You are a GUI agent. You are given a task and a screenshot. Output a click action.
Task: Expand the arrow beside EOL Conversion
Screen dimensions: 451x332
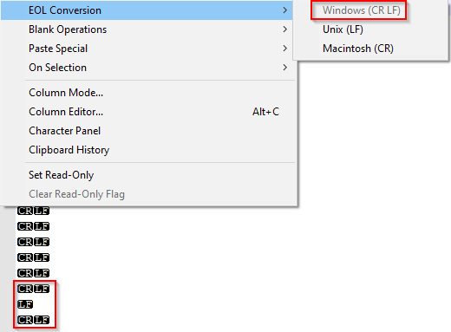285,10
